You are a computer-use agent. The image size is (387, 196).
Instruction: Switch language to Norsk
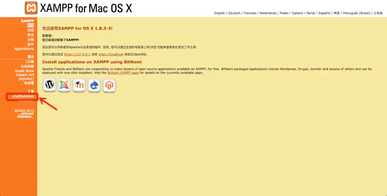point(311,13)
